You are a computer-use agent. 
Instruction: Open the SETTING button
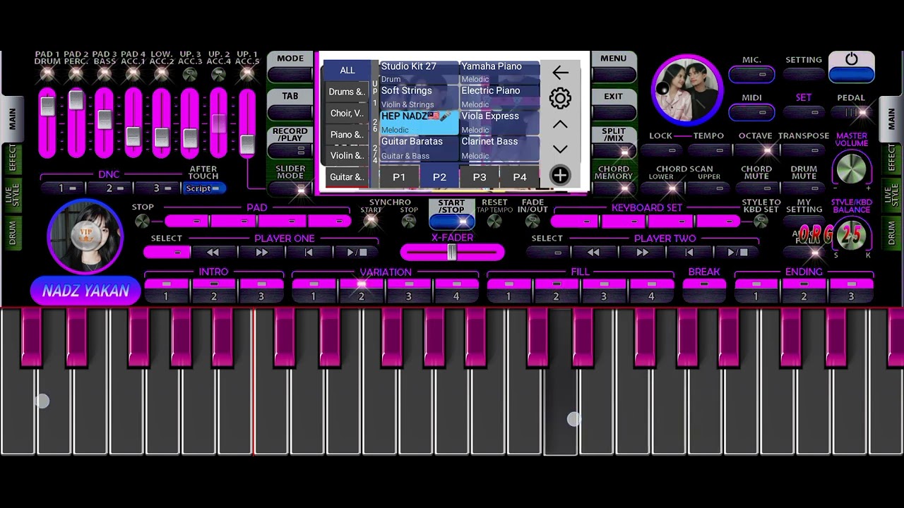click(804, 74)
